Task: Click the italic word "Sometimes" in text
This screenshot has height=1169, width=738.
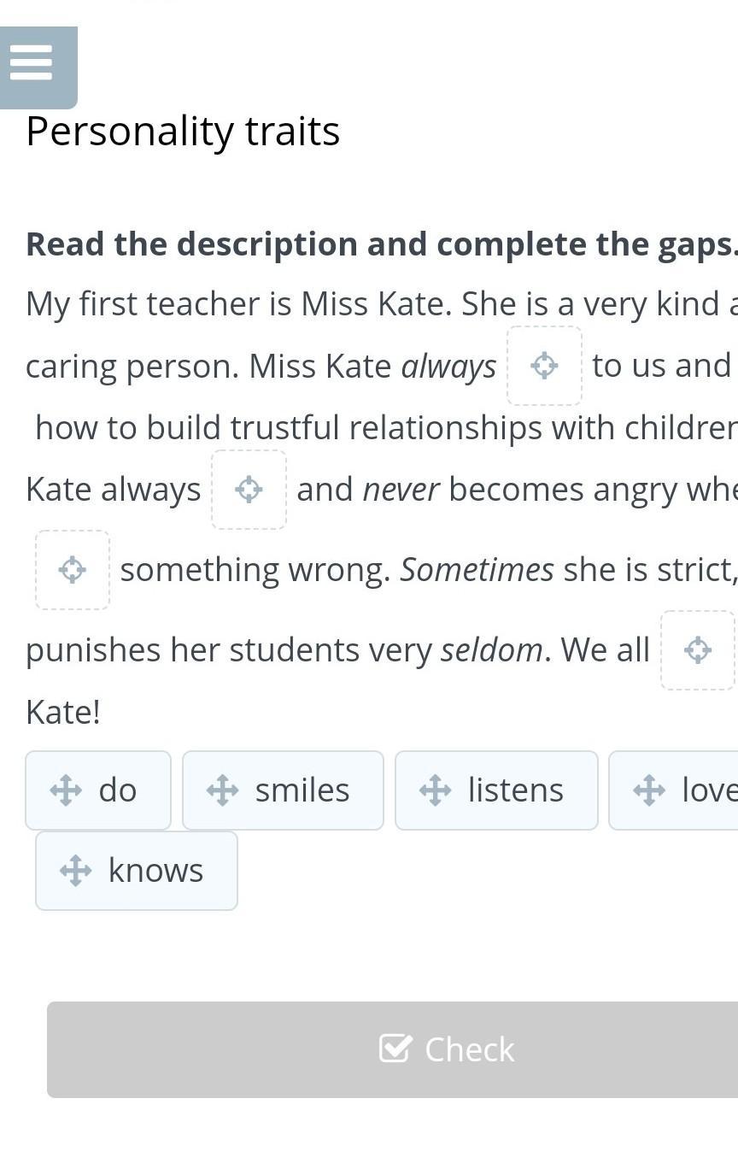Action: [477, 570]
